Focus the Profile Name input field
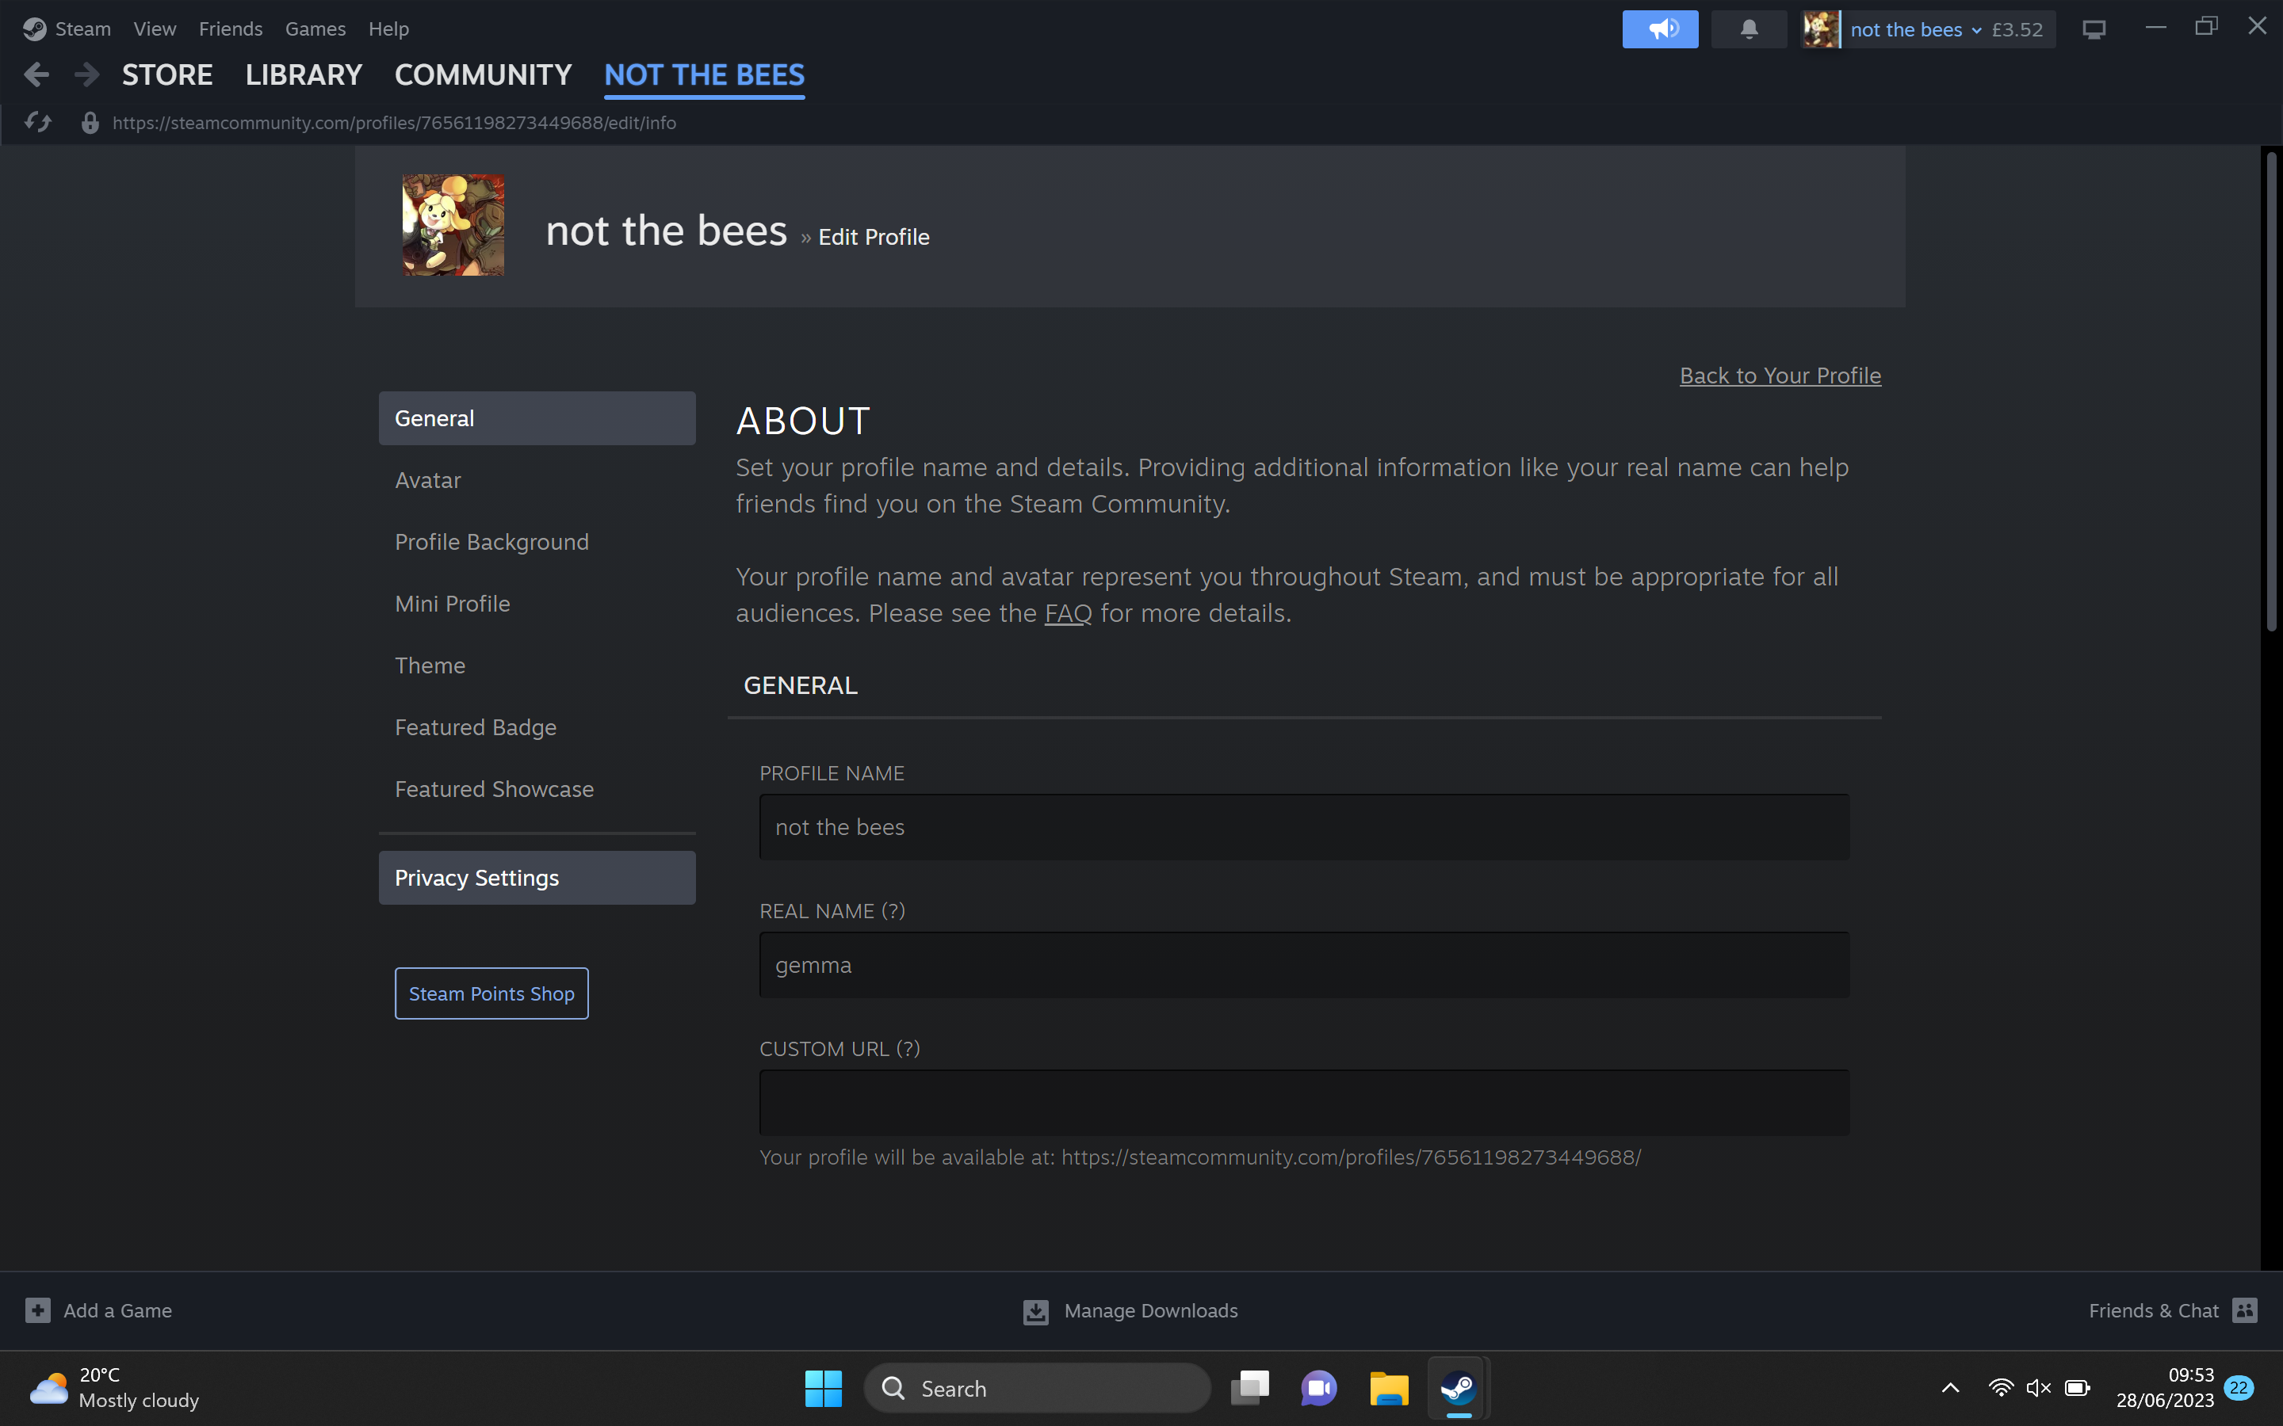The height and width of the screenshot is (1426, 2283). (x=1304, y=827)
